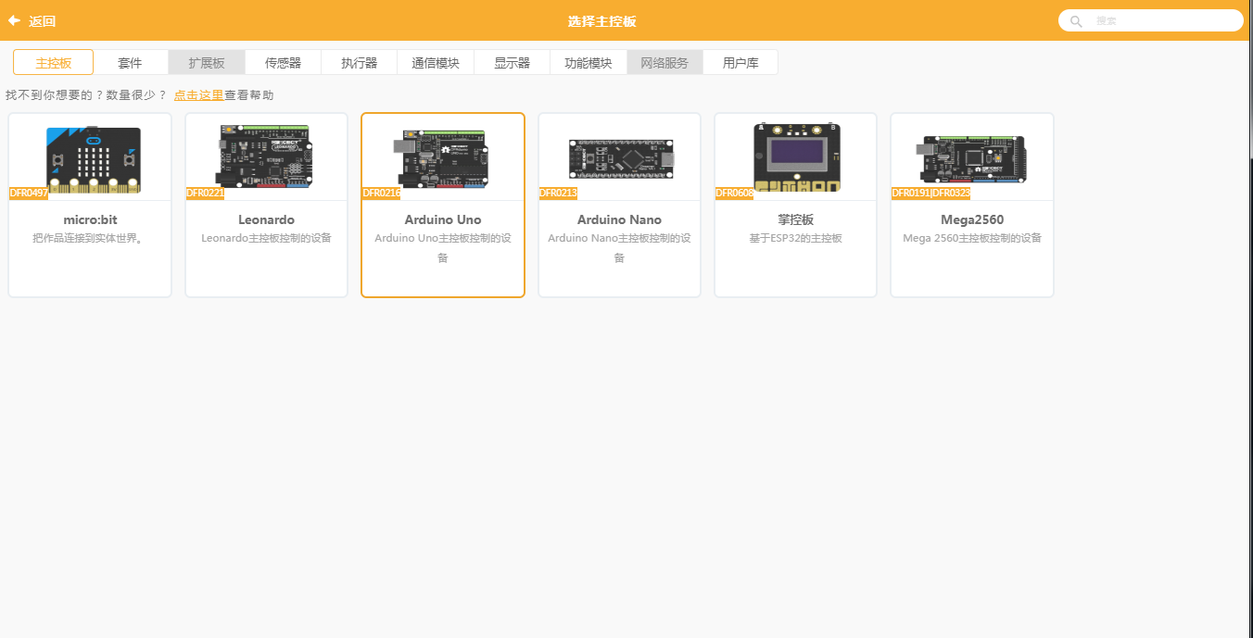Click the 掌控板 title text
Viewport: 1253px width, 638px height.
tap(796, 220)
